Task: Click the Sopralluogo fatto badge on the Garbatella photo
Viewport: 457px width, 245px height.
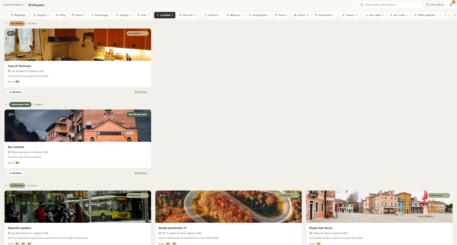Action: pyautogui.click(x=137, y=114)
